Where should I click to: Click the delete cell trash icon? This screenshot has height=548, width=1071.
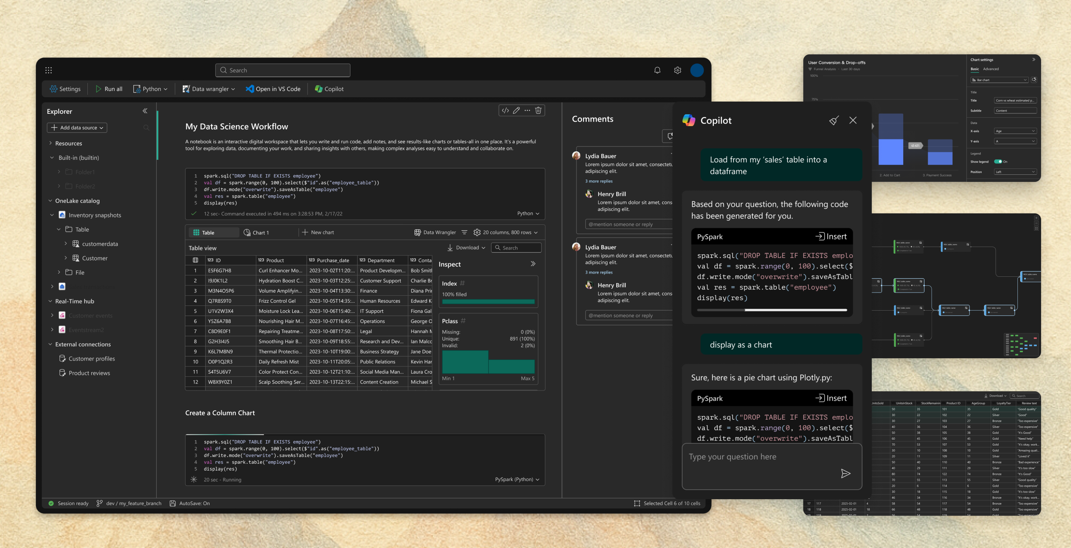click(538, 110)
